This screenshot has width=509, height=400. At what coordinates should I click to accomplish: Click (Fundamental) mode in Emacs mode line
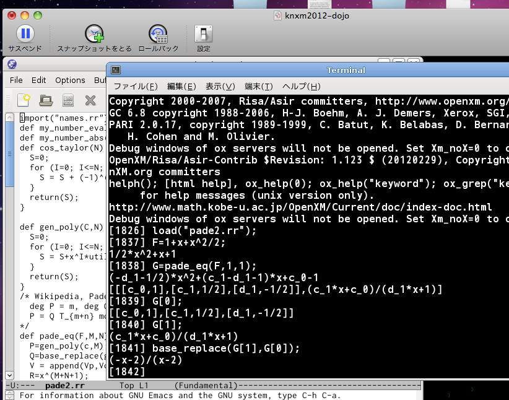[x=206, y=386]
